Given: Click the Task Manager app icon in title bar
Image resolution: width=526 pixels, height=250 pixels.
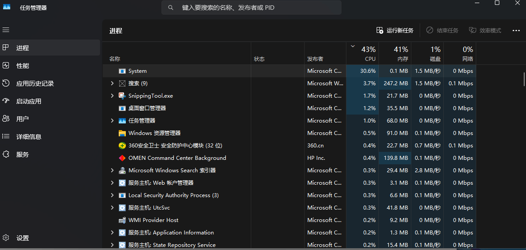Looking at the screenshot, I should [x=6, y=8].
